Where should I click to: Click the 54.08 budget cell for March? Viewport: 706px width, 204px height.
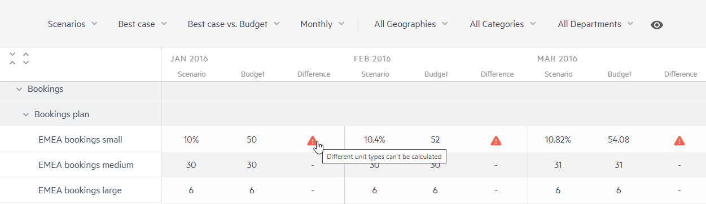tap(619, 140)
